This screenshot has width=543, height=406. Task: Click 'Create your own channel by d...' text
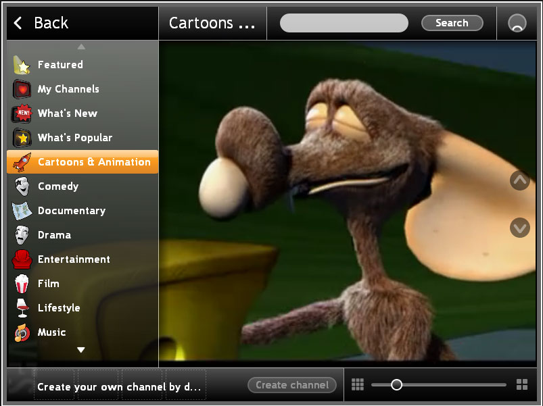(119, 386)
